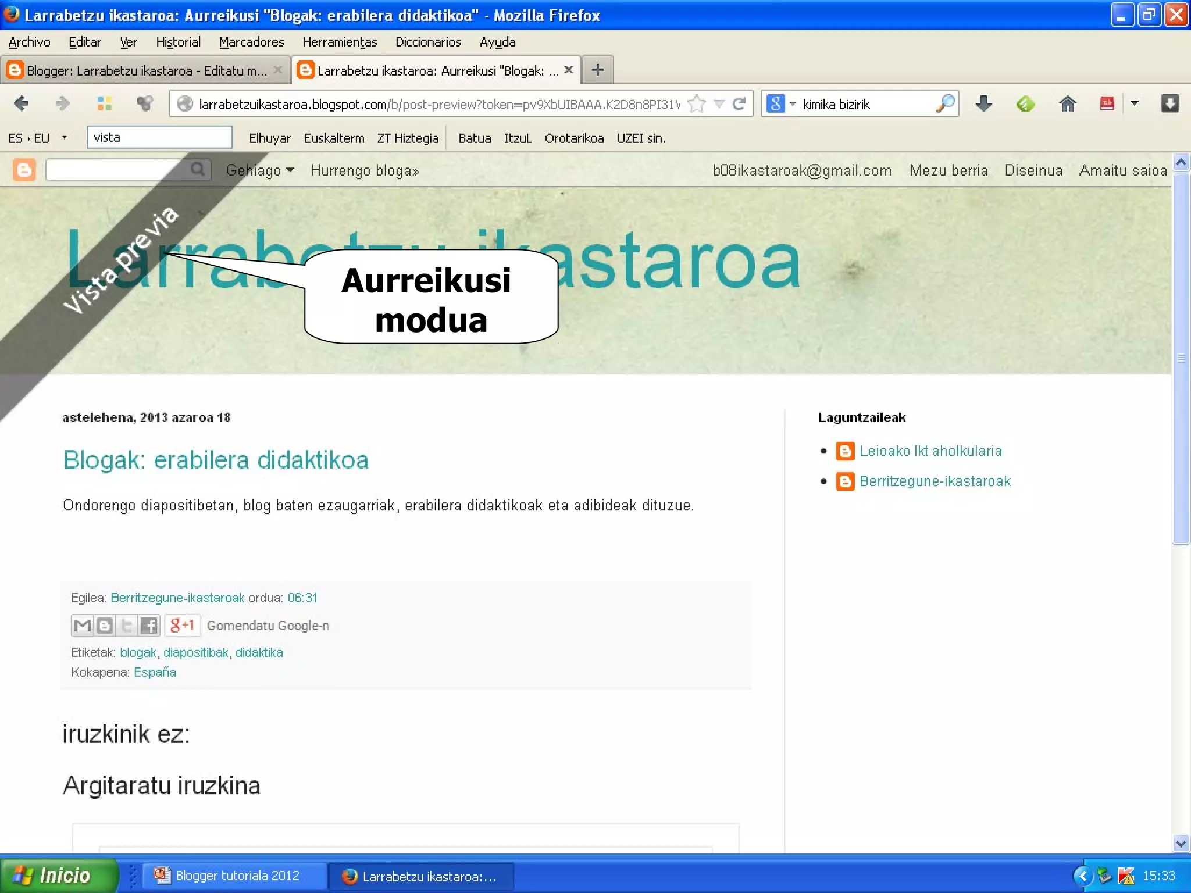The image size is (1191, 893).
Task: Open the red toolbar add-on icon
Action: click(1107, 104)
